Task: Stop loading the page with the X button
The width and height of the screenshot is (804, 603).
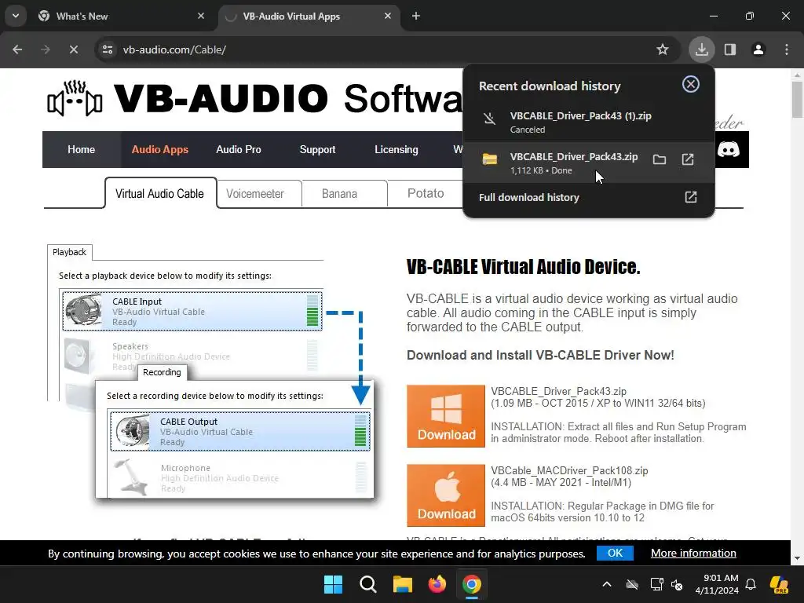Action: point(73,49)
